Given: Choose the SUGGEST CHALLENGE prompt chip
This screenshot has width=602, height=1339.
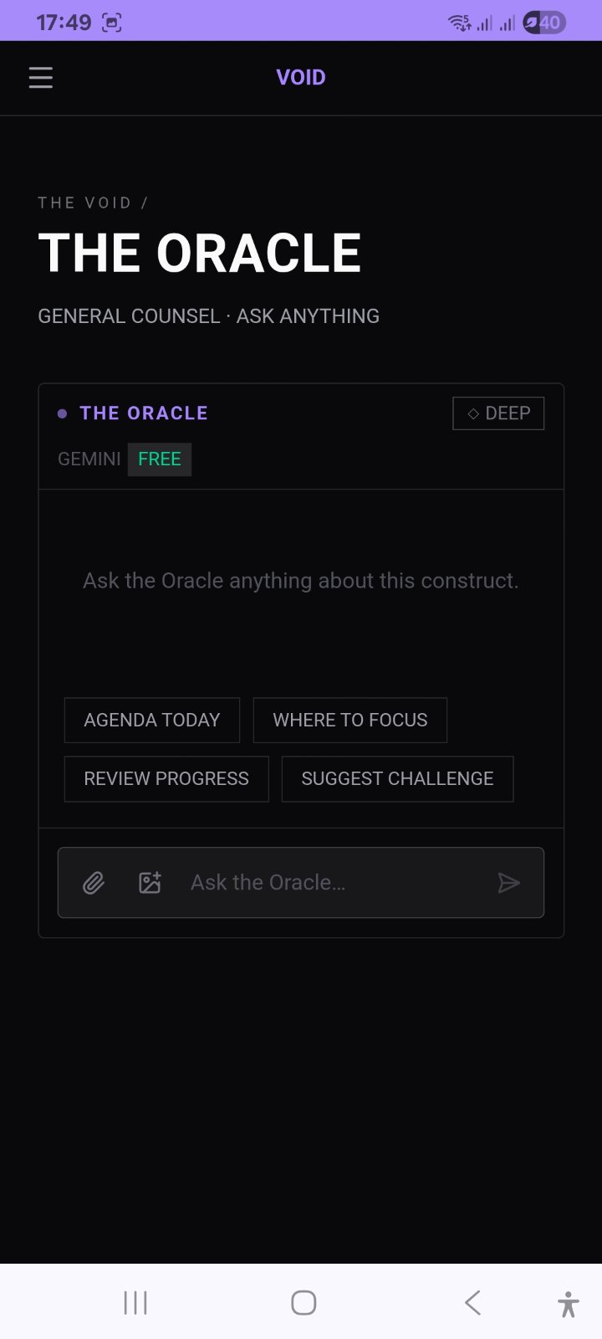Looking at the screenshot, I should [x=397, y=778].
